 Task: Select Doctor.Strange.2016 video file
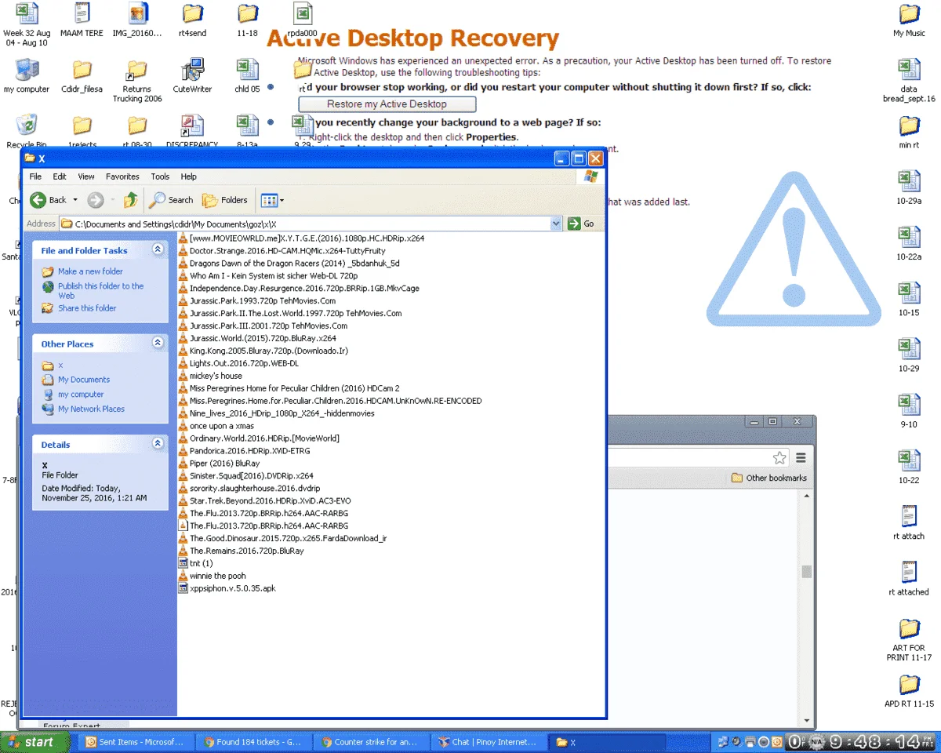(x=288, y=250)
